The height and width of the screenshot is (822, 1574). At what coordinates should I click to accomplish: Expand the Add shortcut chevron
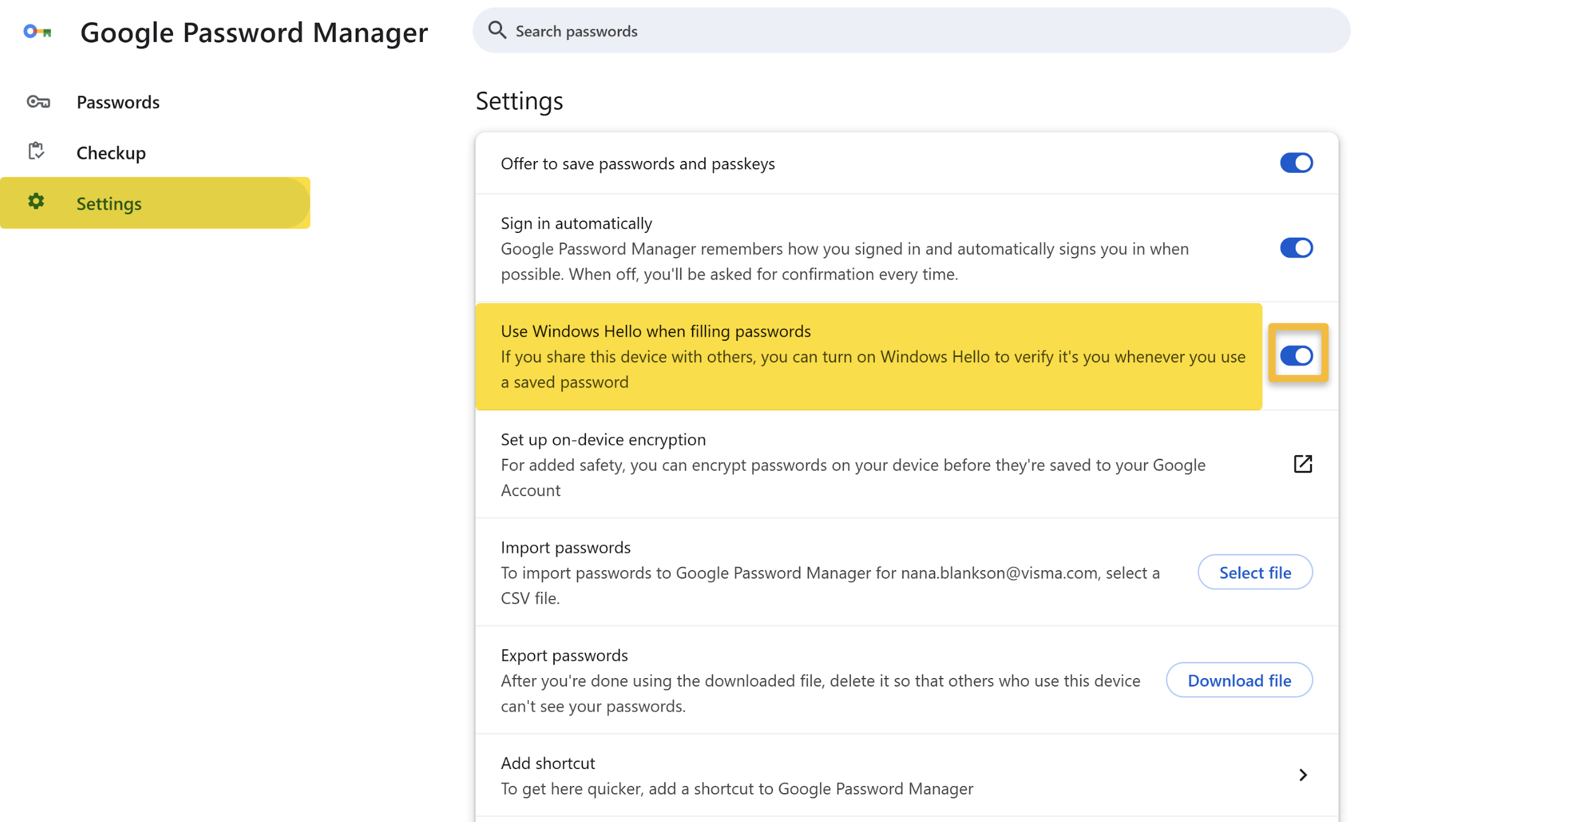(x=1303, y=774)
